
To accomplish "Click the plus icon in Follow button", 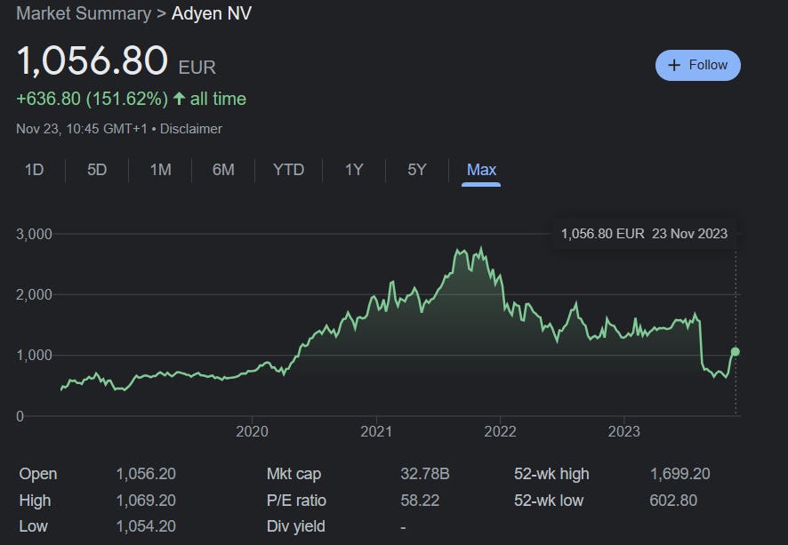I will coord(674,65).
